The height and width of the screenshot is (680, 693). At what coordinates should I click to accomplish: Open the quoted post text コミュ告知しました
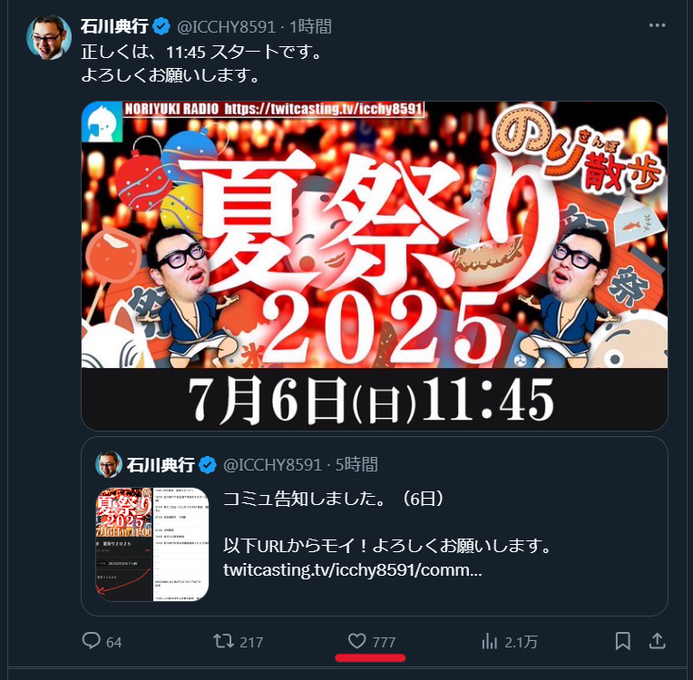tap(333, 499)
